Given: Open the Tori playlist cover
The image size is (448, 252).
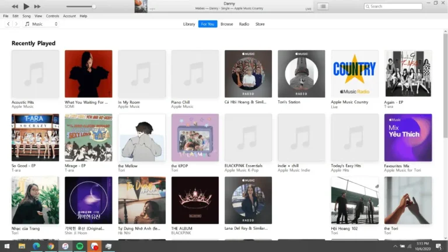Looking at the screenshot, I should point(408,200).
